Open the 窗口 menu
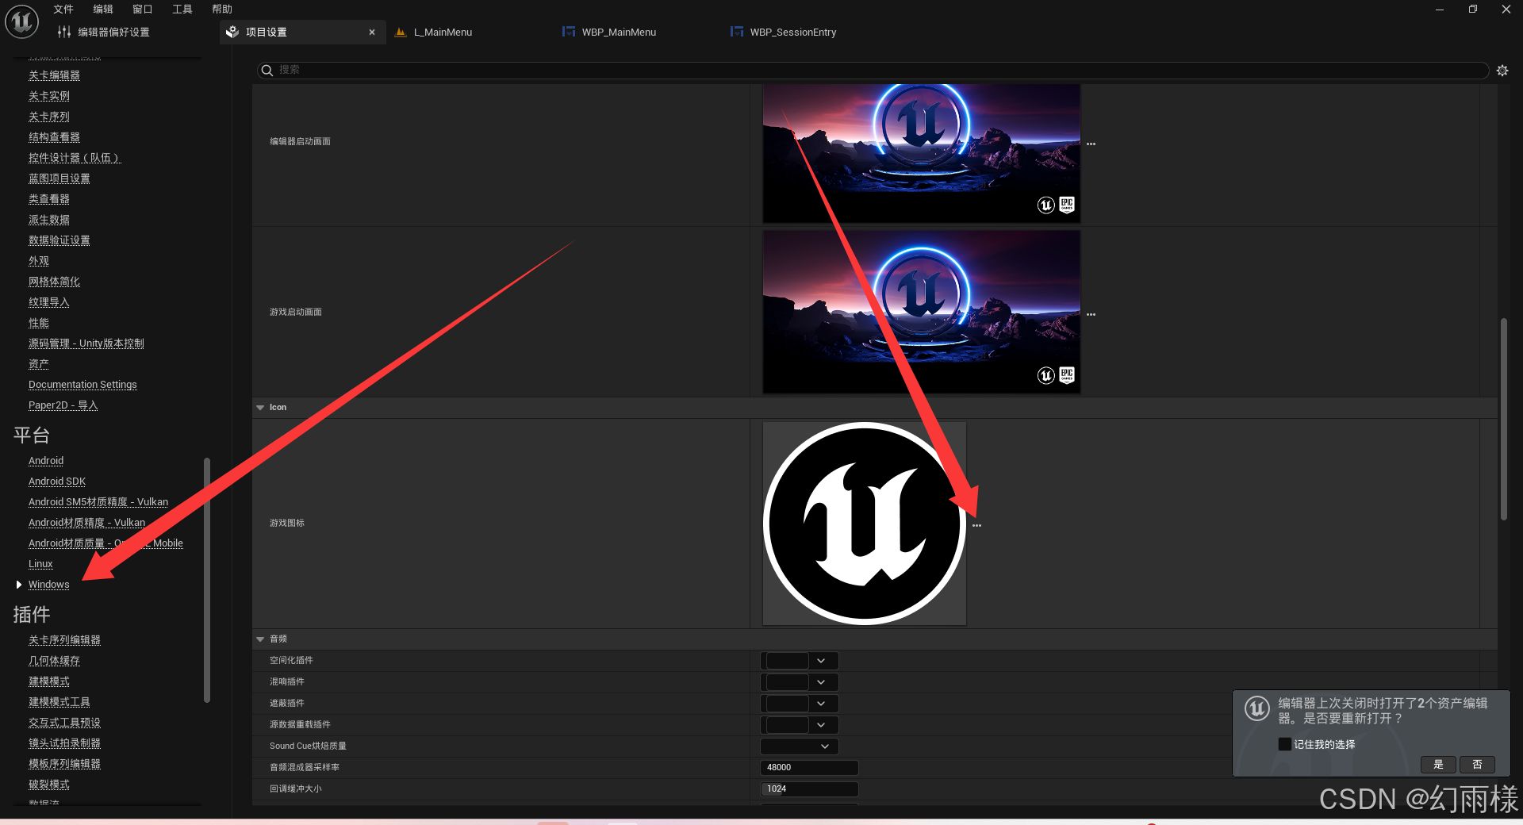The height and width of the screenshot is (825, 1523). (143, 10)
